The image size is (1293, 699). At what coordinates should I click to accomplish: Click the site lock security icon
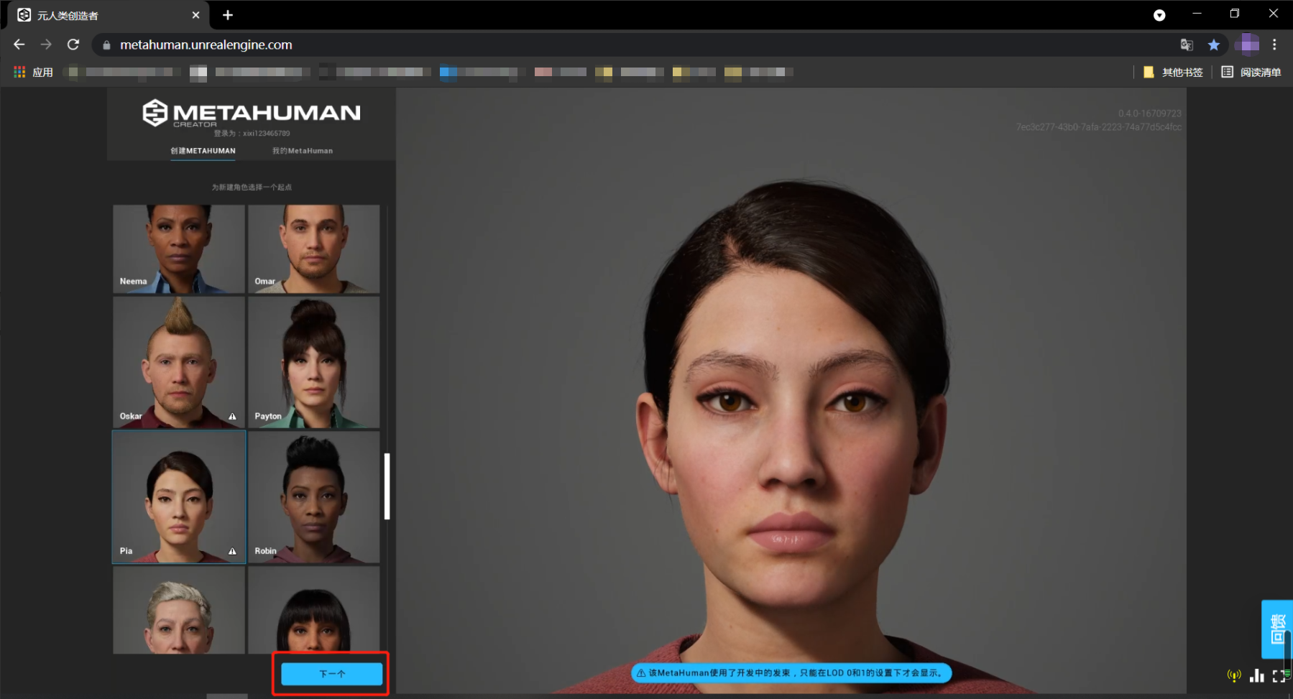106,45
